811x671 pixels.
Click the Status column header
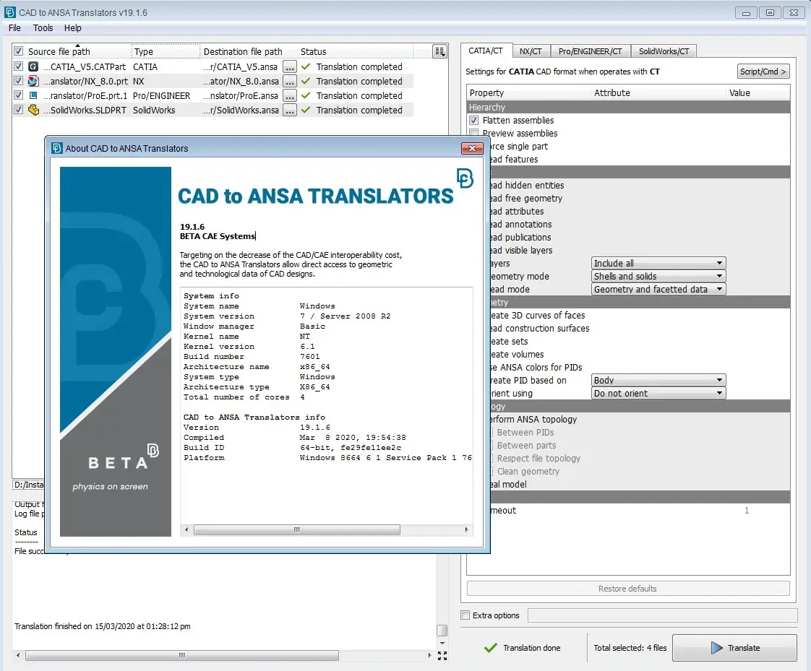pyautogui.click(x=356, y=51)
